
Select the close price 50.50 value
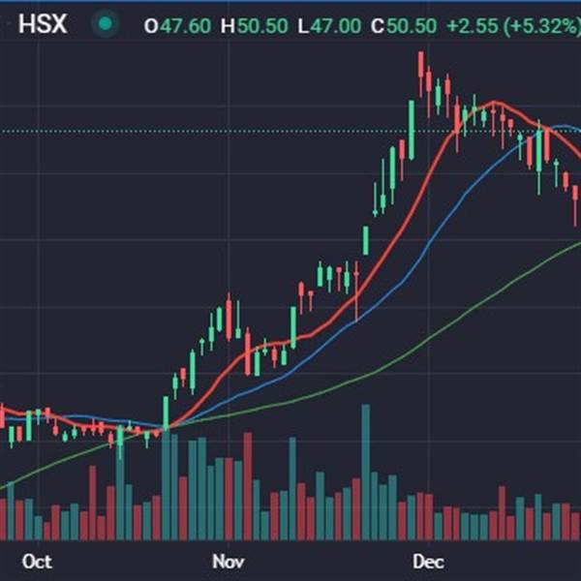[x=412, y=26]
